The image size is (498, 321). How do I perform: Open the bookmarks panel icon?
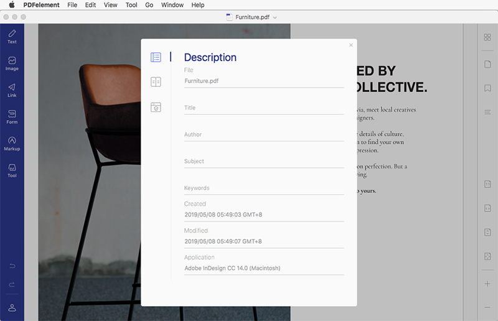click(487, 88)
